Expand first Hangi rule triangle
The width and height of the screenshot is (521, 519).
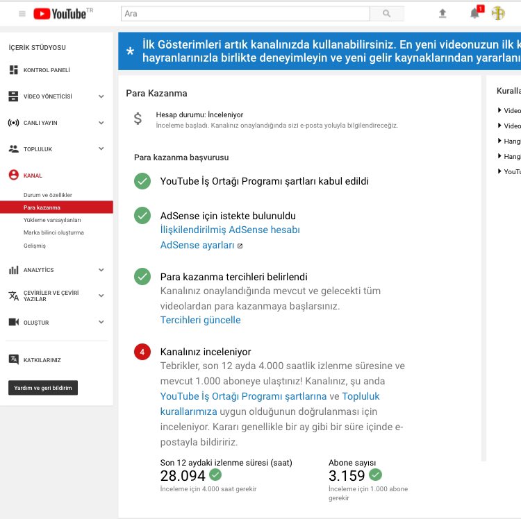click(499, 141)
